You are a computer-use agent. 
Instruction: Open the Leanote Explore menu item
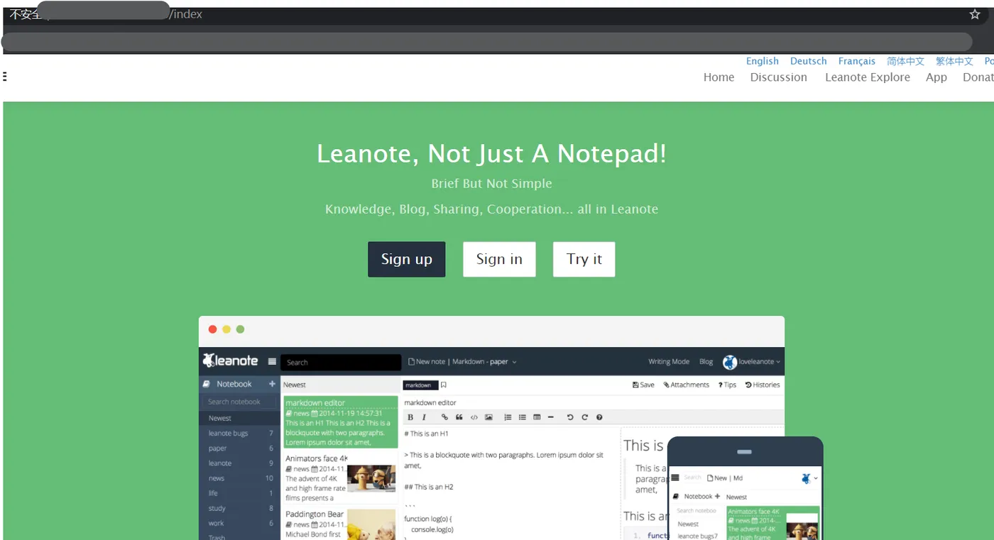click(868, 77)
